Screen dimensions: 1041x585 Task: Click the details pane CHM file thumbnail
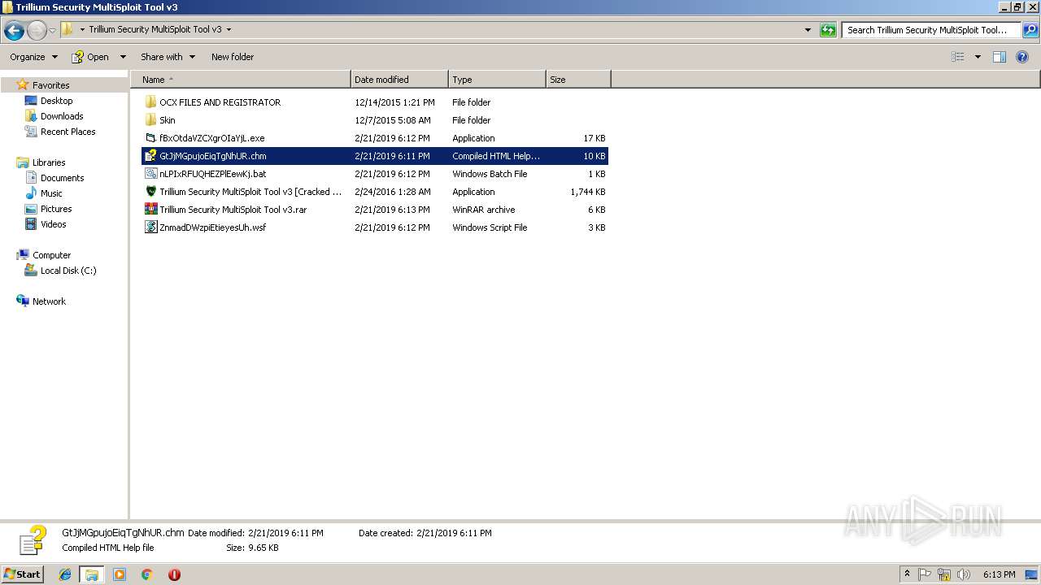(33, 541)
